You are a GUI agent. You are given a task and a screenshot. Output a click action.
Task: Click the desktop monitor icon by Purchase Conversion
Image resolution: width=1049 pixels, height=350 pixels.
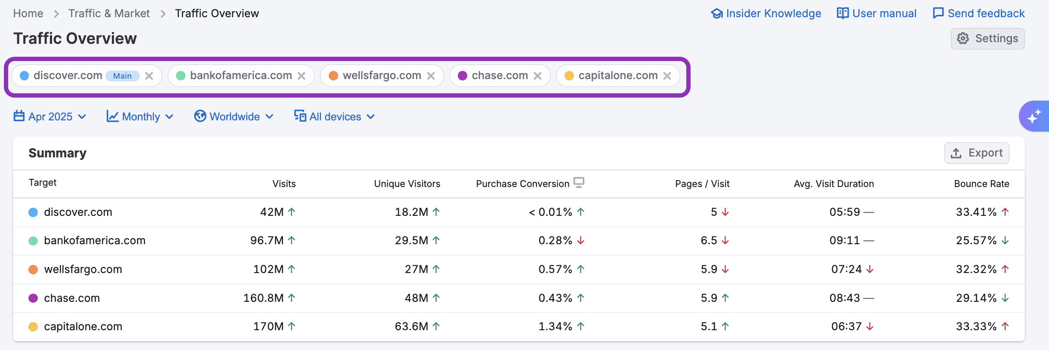coord(579,183)
